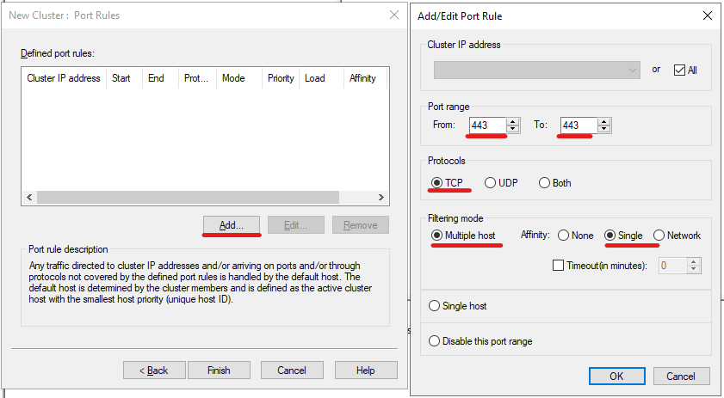The width and height of the screenshot is (724, 398).
Task: Decrease the To port spinner down arrow
Action: (x=604, y=129)
